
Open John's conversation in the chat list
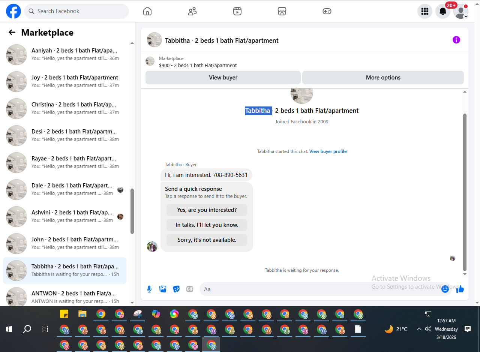click(x=64, y=244)
